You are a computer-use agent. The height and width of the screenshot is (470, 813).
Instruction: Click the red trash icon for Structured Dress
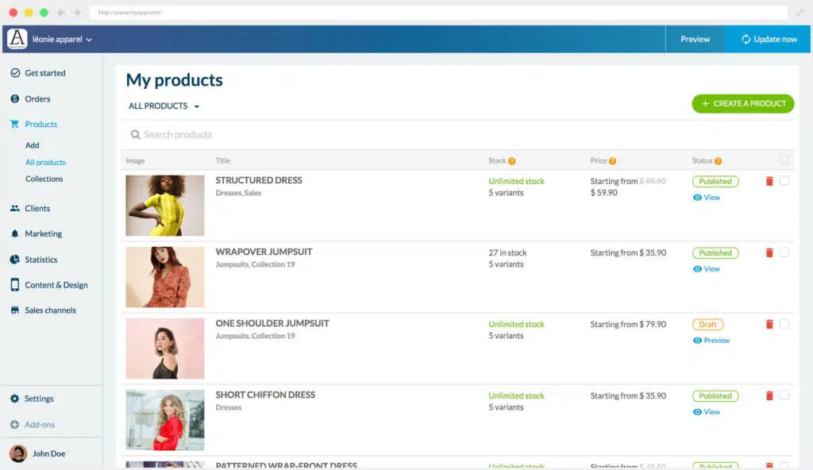pyautogui.click(x=769, y=181)
